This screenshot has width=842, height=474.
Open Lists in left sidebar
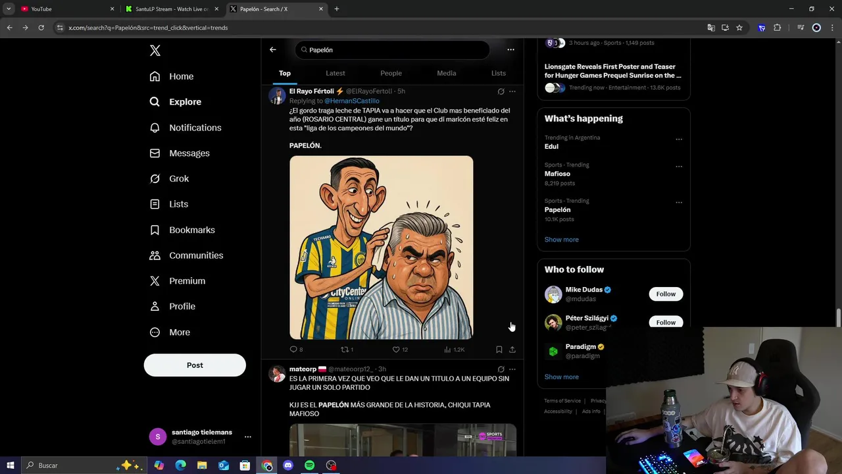[169, 204]
